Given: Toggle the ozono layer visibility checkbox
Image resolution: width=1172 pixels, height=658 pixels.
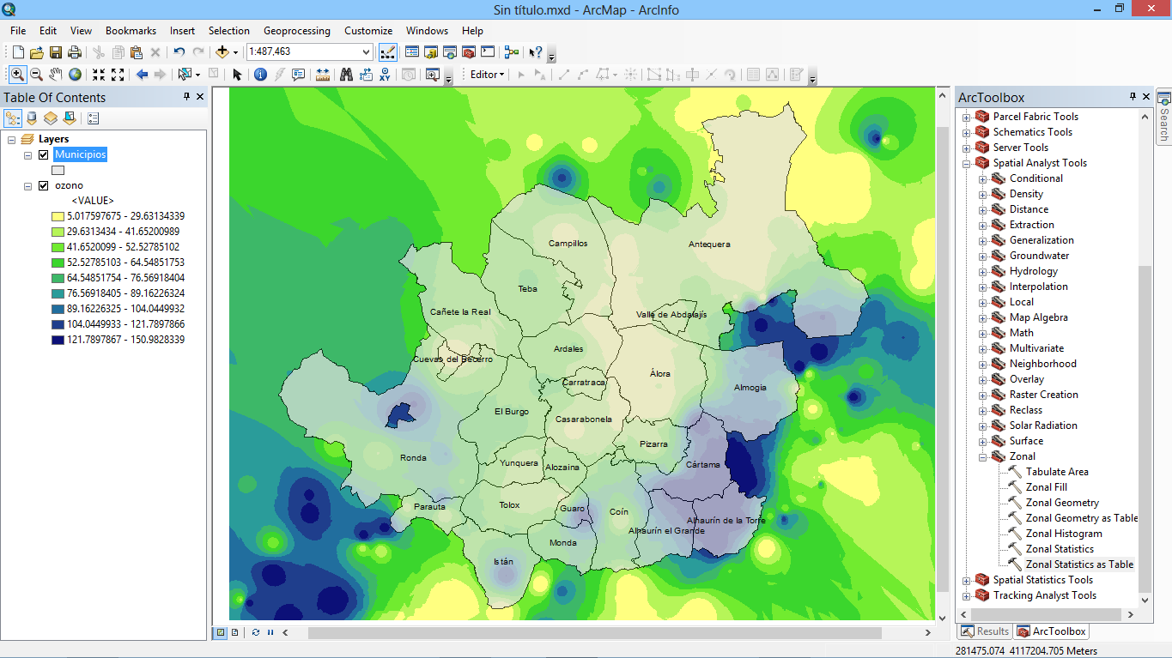Looking at the screenshot, I should 44,185.
